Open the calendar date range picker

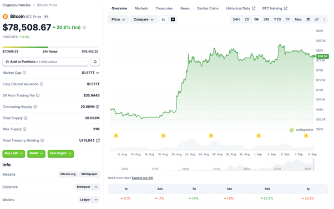(x=308, y=19)
